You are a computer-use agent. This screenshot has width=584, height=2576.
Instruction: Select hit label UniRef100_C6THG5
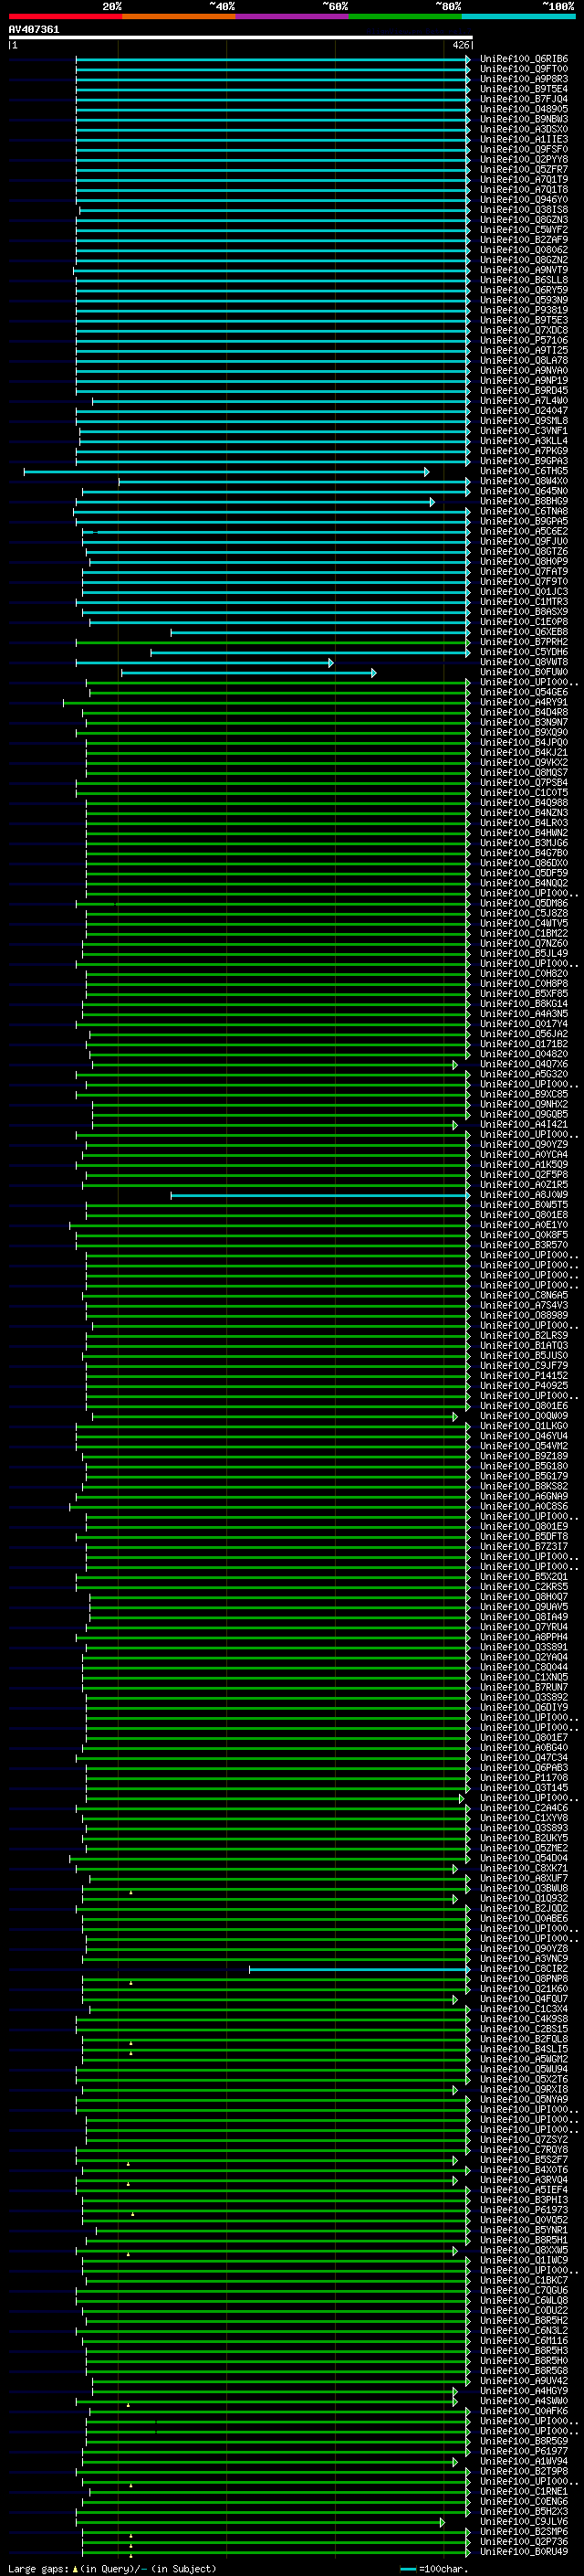[x=523, y=471]
